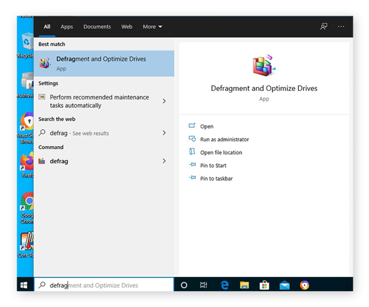Choose Open file location
The height and width of the screenshot is (307, 369).
pyautogui.click(x=221, y=152)
